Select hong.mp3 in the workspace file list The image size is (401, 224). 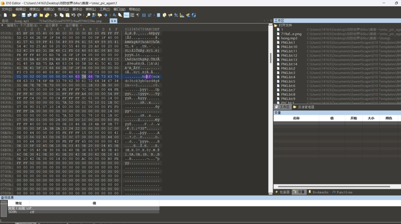289,38
